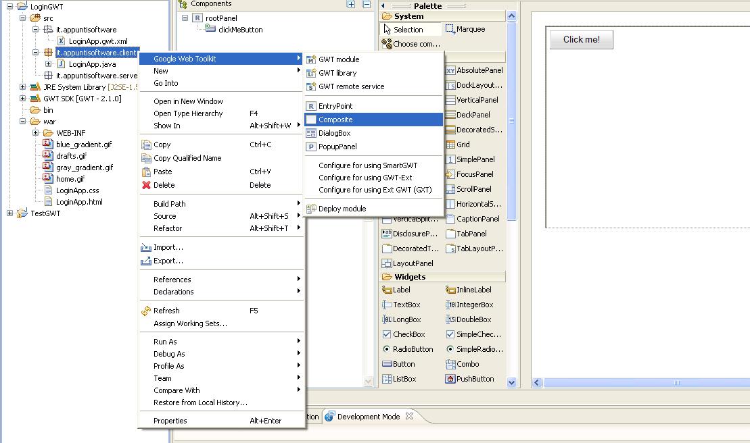Viewport: 750px width, 443px height.
Task: Pick the Combo widget
Action: (x=463, y=364)
